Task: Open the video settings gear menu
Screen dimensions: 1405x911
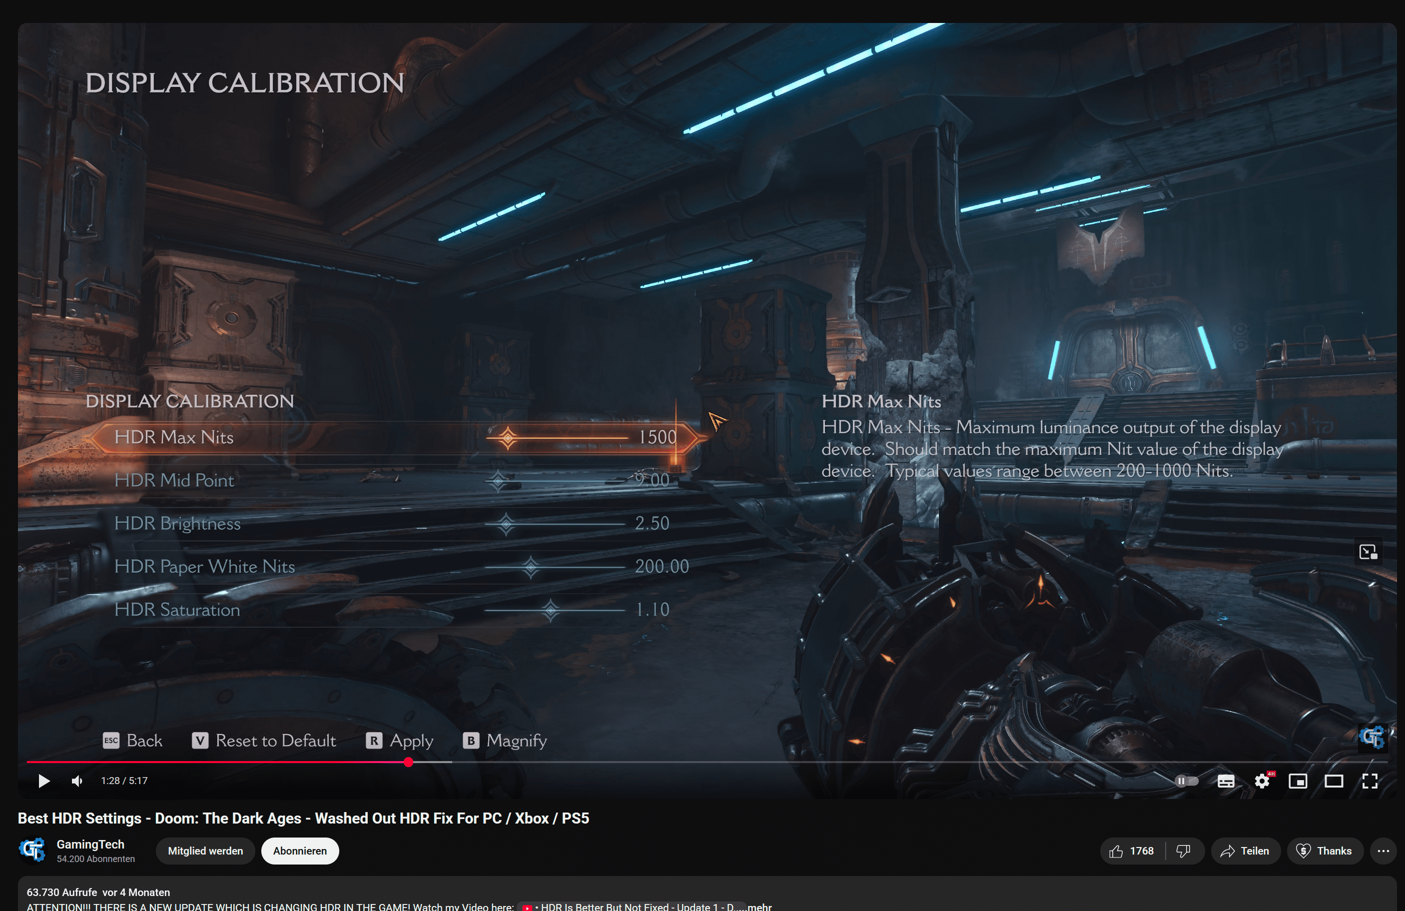Action: pyautogui.click(x=1262, y=781)
